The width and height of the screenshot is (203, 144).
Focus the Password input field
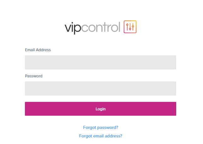click(101, 88)
